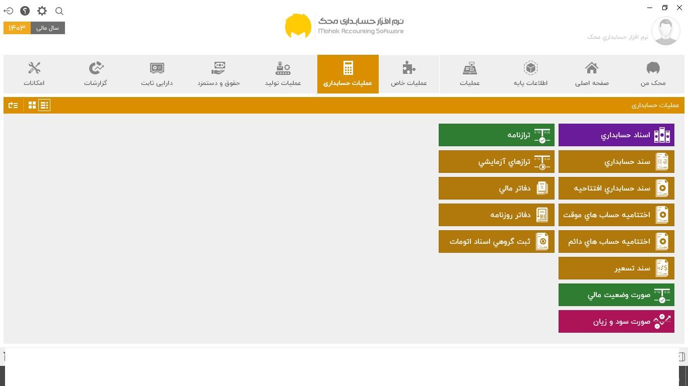Open سند حسابداری tile
Viewport: 688px width, 386px height.
(x=616, y=162)
